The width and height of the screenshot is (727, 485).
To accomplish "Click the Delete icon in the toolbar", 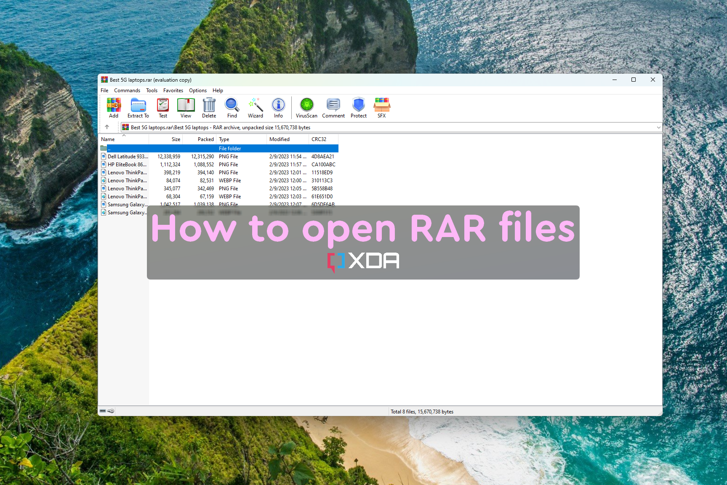I will pyautogui.click(x=209, y=107).
